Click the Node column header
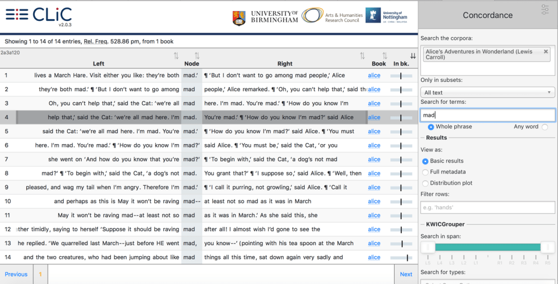Viewport: 558px width, 284px height. coord(192,64)
